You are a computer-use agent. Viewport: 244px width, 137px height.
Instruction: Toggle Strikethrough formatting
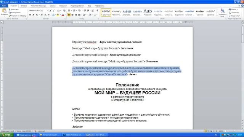coord(42,15)
